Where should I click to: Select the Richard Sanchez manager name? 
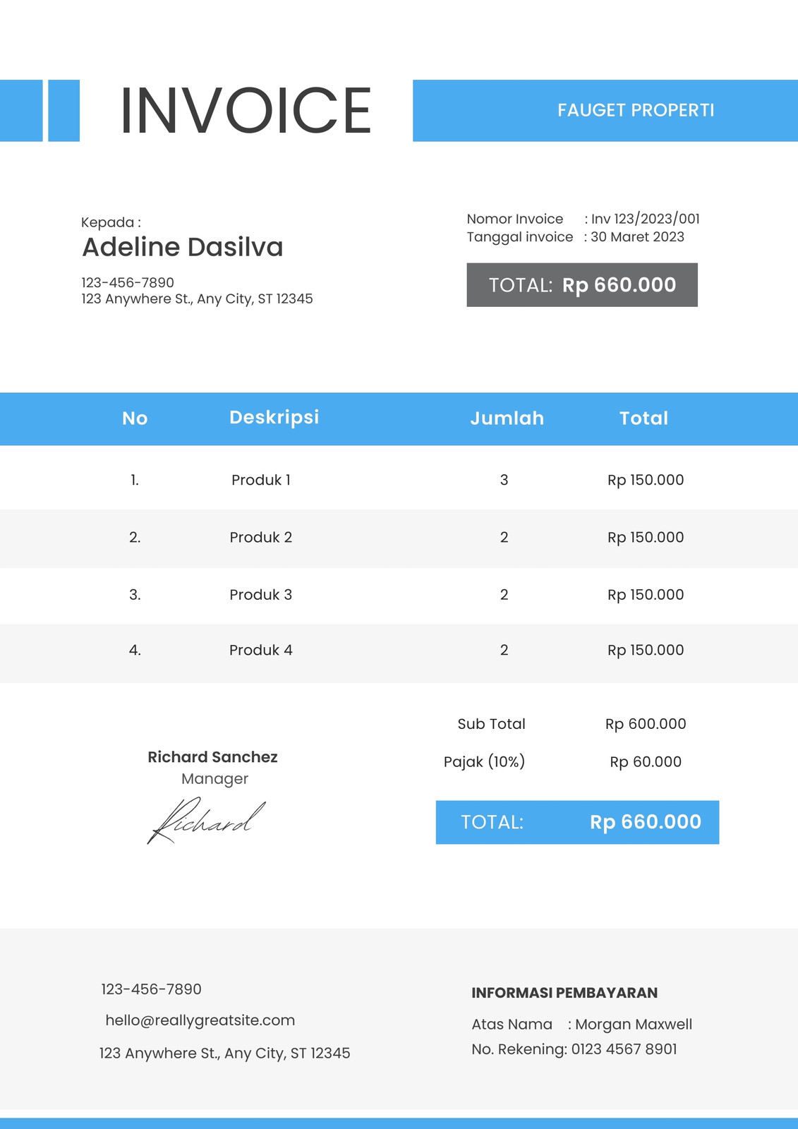(x=212, y=757)
